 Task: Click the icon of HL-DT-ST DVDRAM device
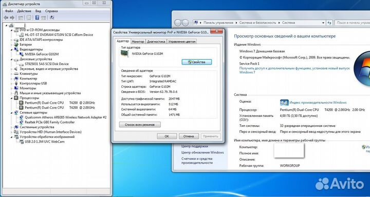pyautogui.click(x=21, y=35)
